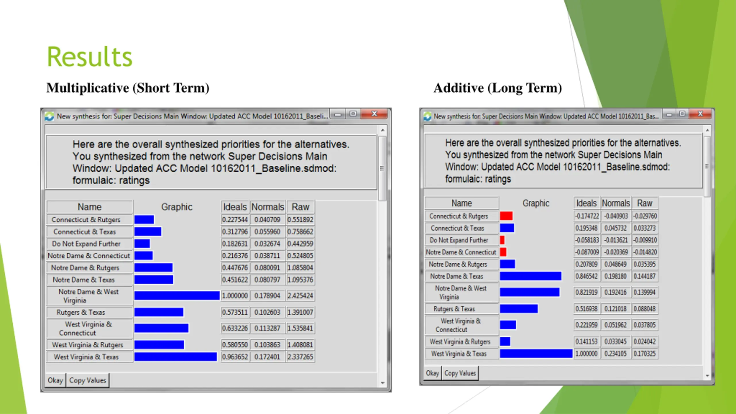Click Normals column header in left window
Viewport: 736px width, 414px height.
pos(268,207)
